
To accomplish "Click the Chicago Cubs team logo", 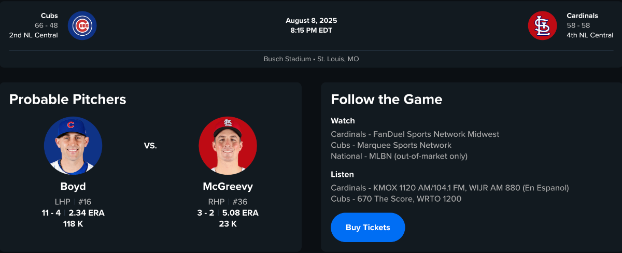I will coord(82,25).
